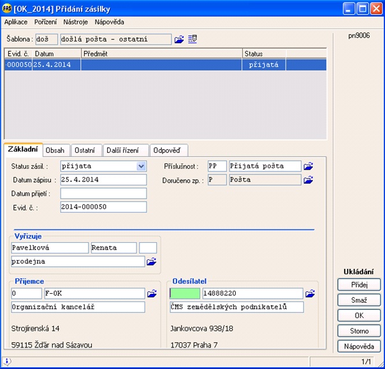Image resolution: width=385 pixels, height=369 pixels.
Task: Click the Přijatá pošta field
Action: (x=265, y=166)
